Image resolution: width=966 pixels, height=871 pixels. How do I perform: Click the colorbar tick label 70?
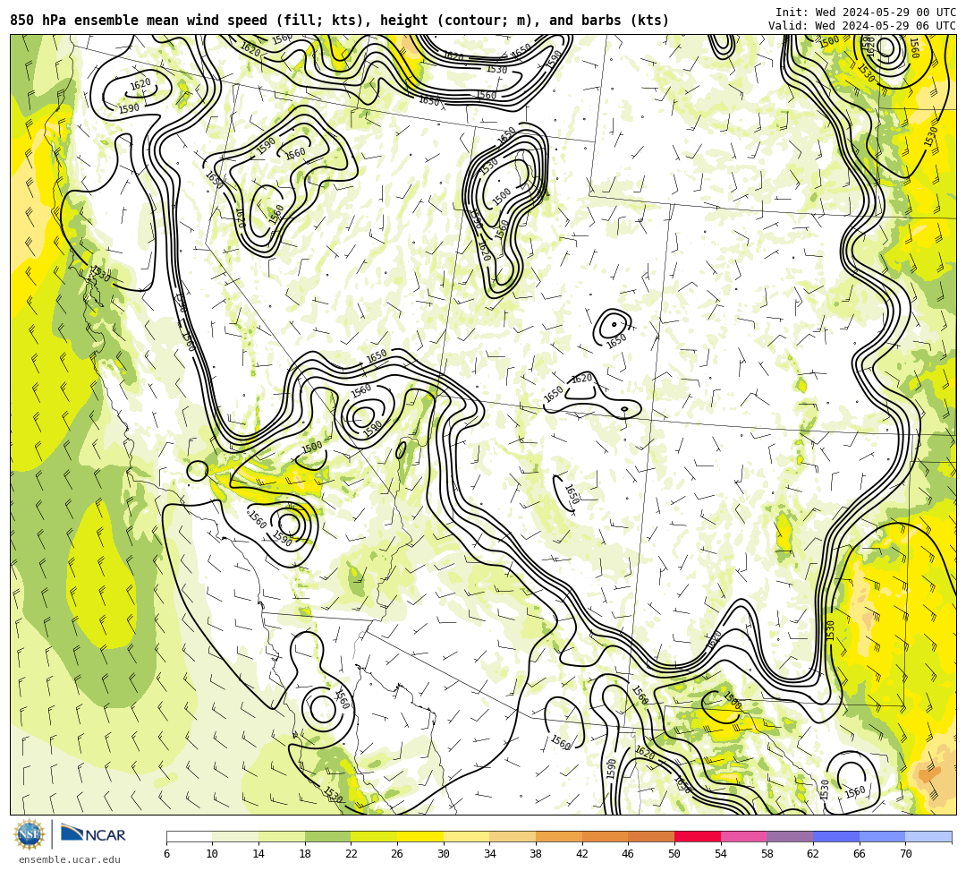tap(905, 854)
